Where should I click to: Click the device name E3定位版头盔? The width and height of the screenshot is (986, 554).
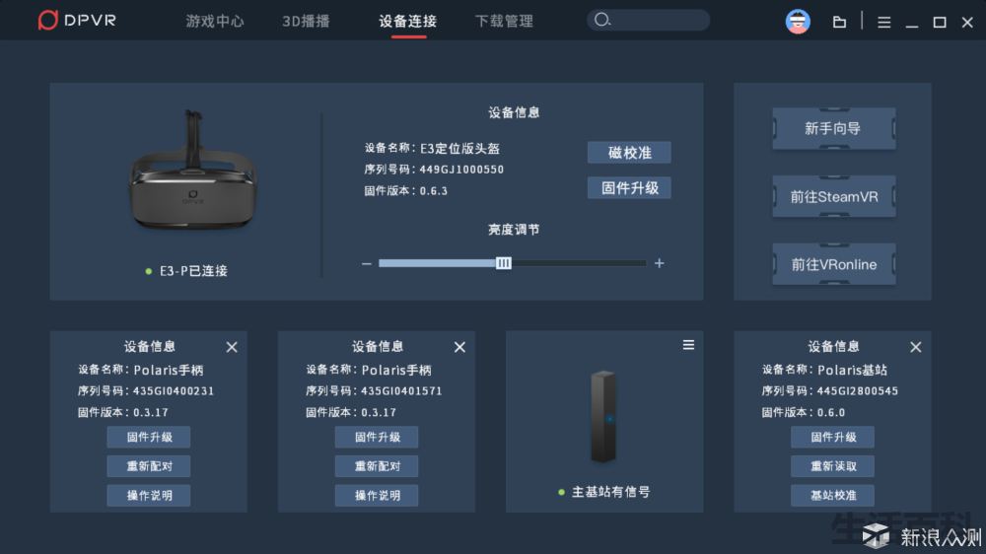pyautogui.click(x=459, y=149)
